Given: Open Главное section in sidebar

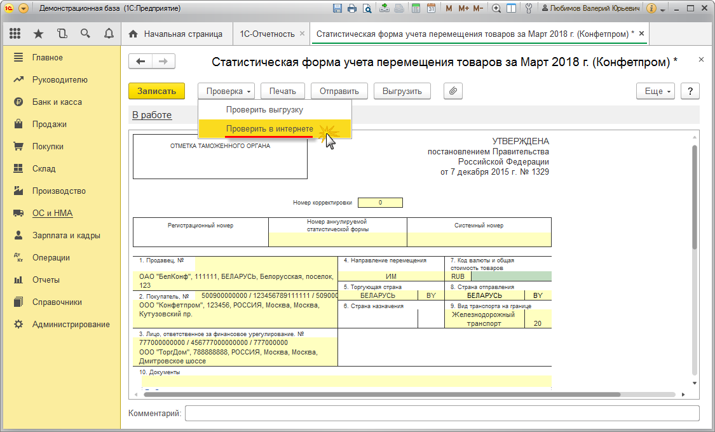Looking at the screenshot, I should (x=61, y=57).
